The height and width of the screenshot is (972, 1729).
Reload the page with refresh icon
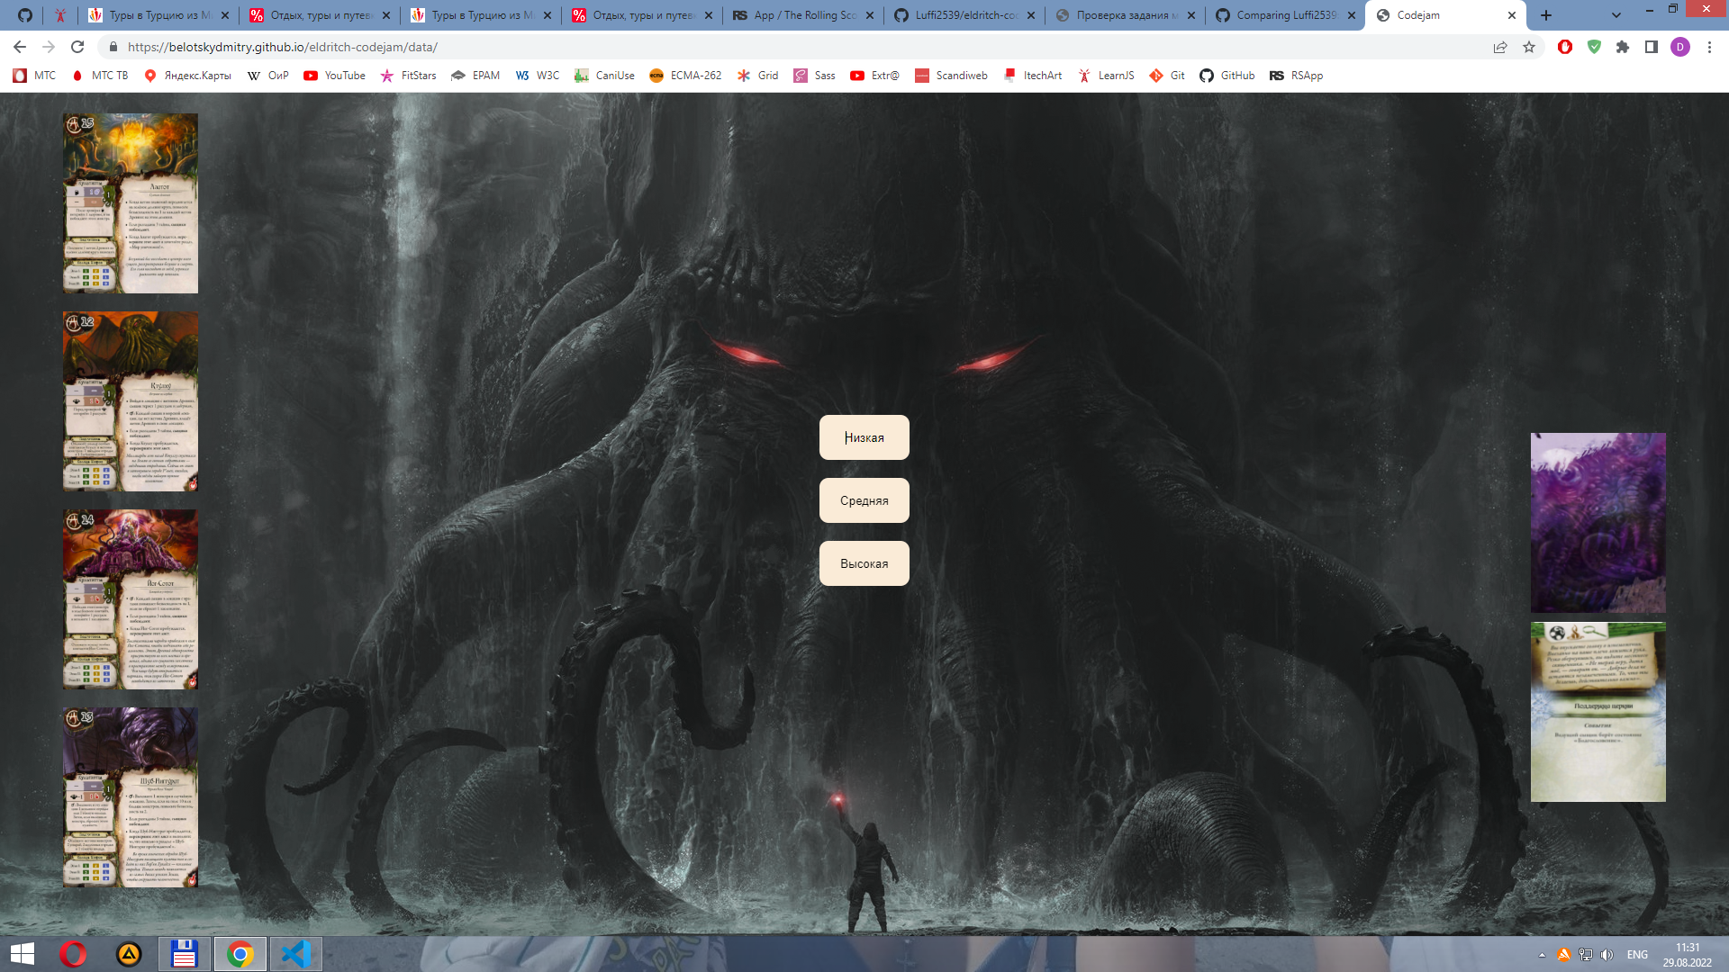click(77, 47)
